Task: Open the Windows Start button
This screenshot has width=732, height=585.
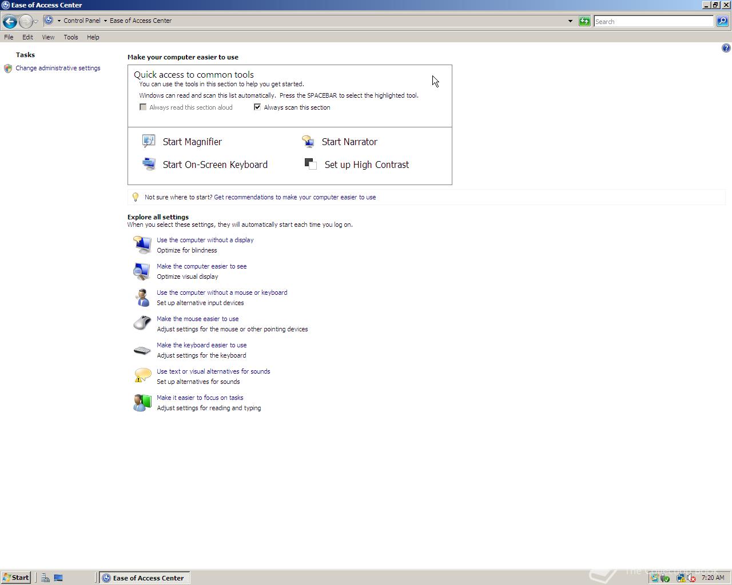Action: pos(15,578)
